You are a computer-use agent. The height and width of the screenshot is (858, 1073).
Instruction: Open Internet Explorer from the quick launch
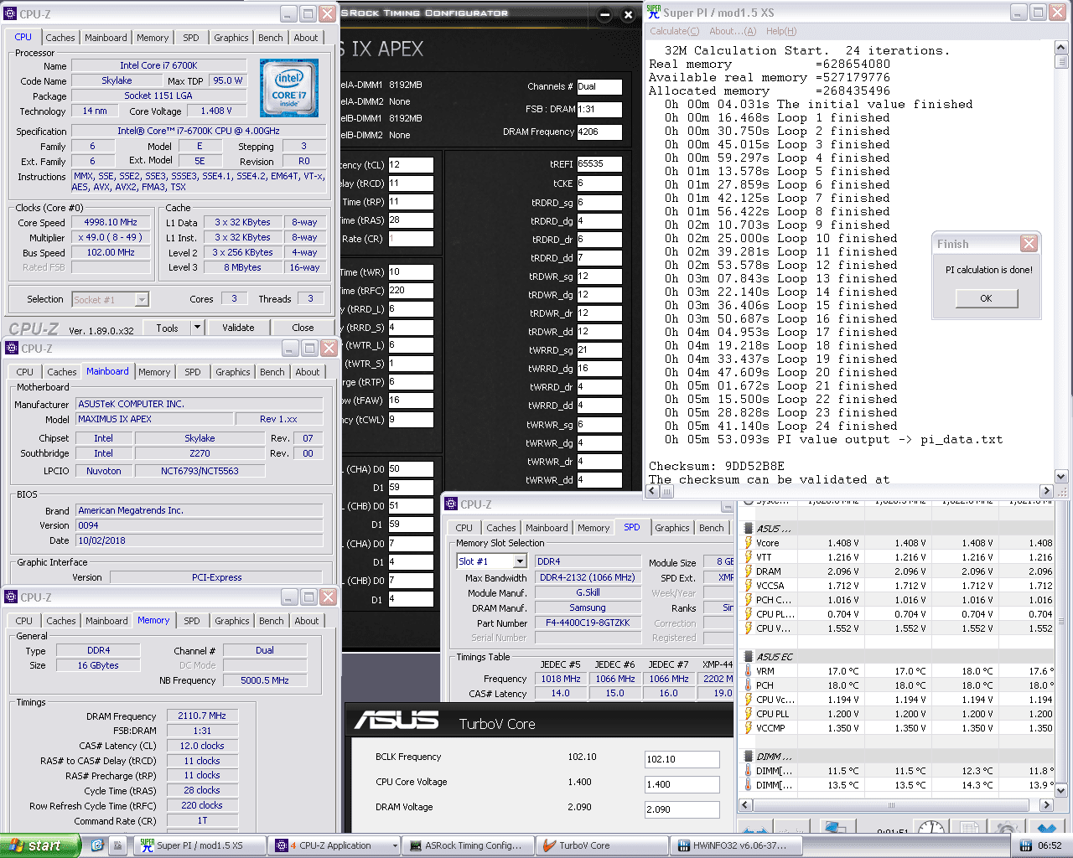point(97,845)
